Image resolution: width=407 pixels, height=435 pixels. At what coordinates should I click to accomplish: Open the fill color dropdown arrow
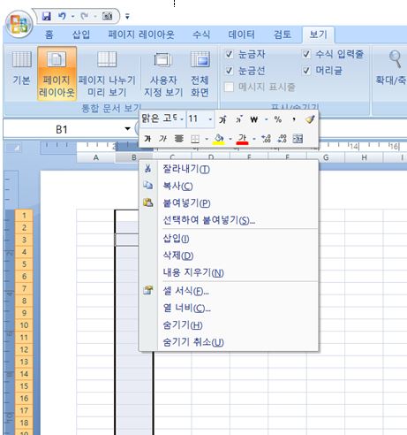coord(230,139)
